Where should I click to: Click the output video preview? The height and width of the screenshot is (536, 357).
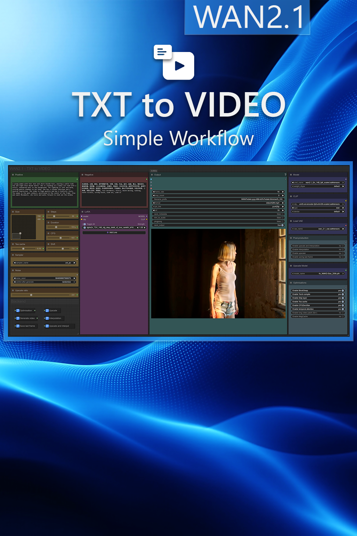219,274
